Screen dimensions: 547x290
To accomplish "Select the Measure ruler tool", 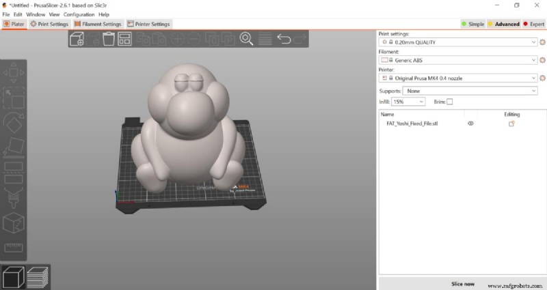I will (14, 248).
